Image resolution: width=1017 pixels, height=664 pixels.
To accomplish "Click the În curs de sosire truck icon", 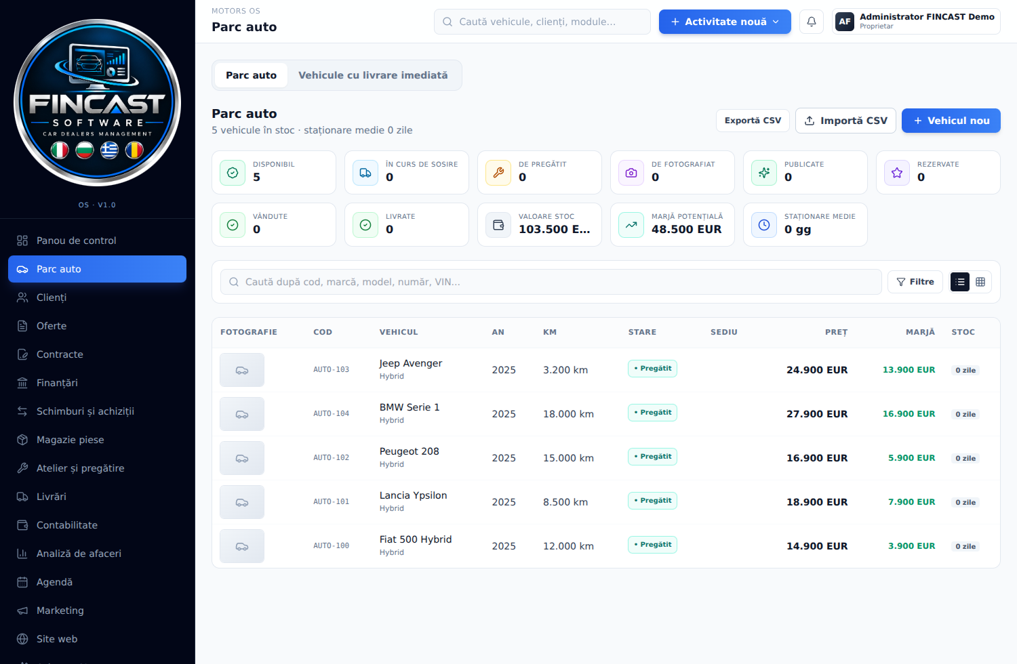I will (x=365, y=173).
